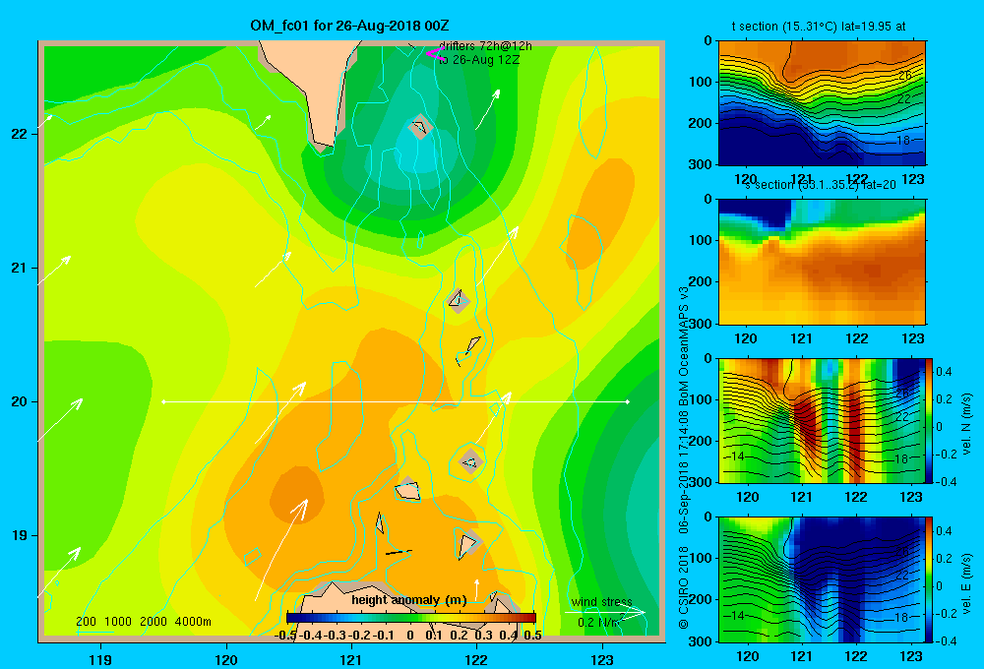
Task: Click the 'height anomaly (m)' legend label
Action: coord(409,600)
